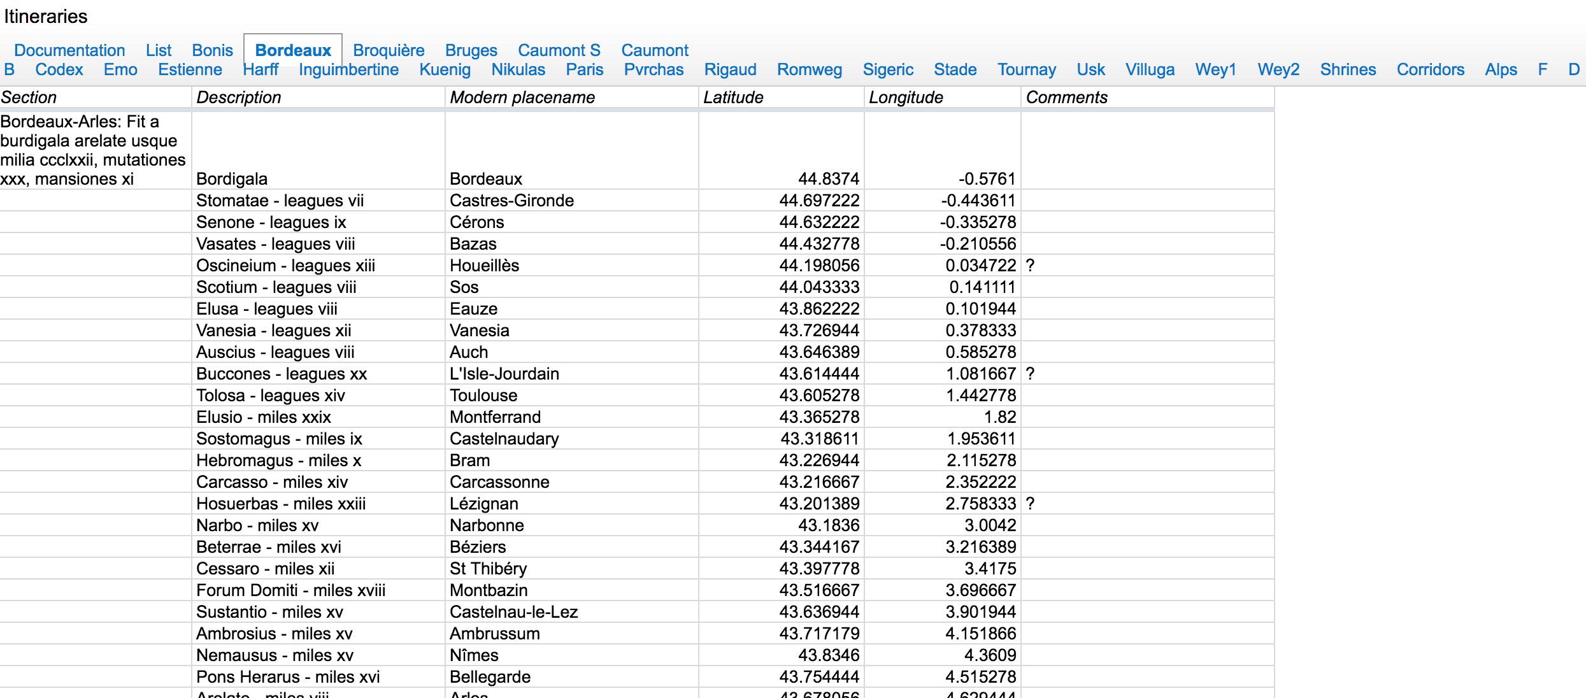Viewport: 1586px width, 698px height.
Task: Select the Broquière tab
Action: [389, 50]
